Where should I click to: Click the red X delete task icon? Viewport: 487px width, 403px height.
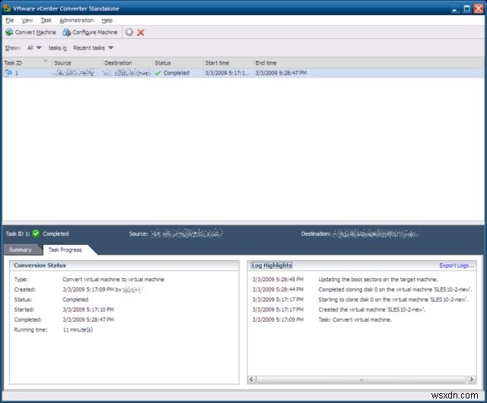(x=141, y=32)
